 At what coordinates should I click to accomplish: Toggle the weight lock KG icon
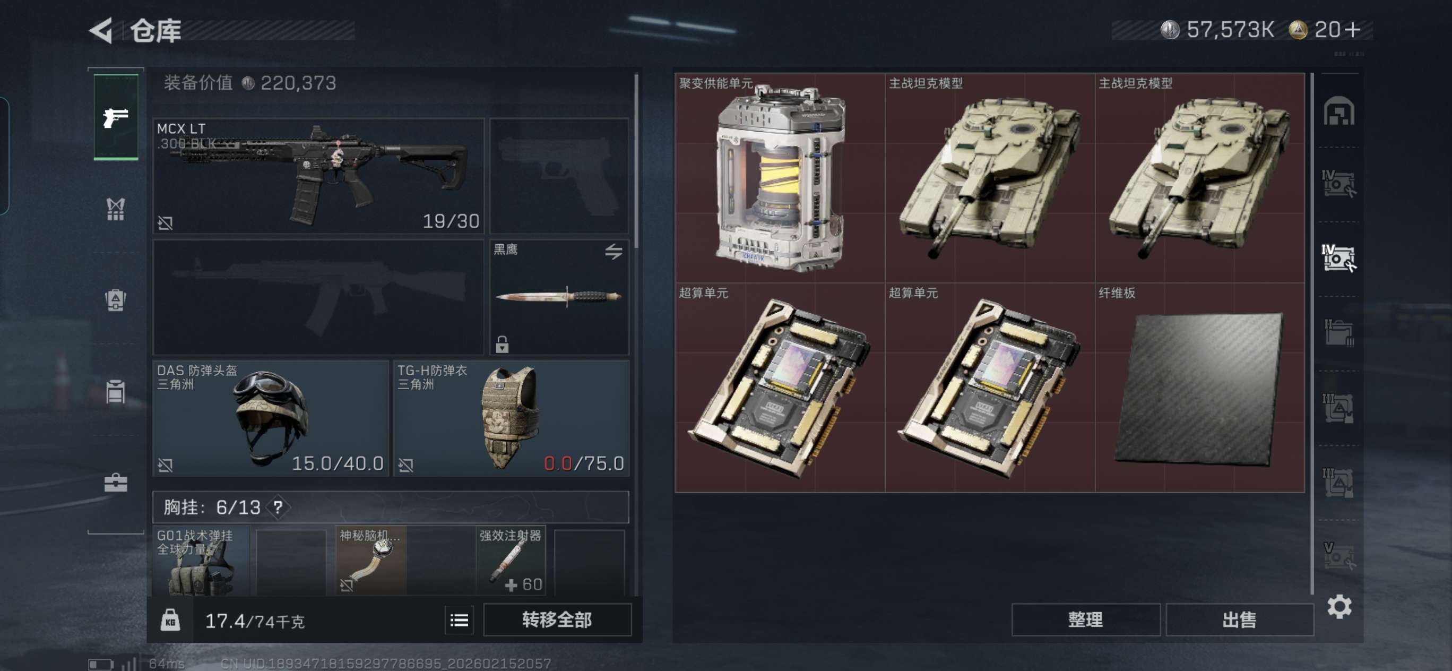point(170,620)
